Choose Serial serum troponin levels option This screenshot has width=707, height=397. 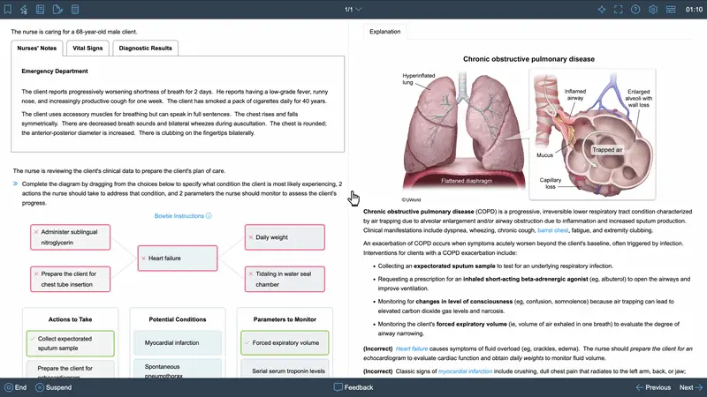[x=285, y=370]
